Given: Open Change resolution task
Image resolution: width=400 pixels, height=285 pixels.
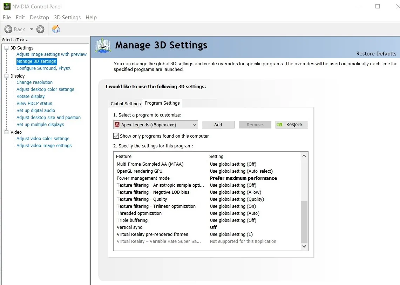Looking at the screenshot, I should 34,82.
